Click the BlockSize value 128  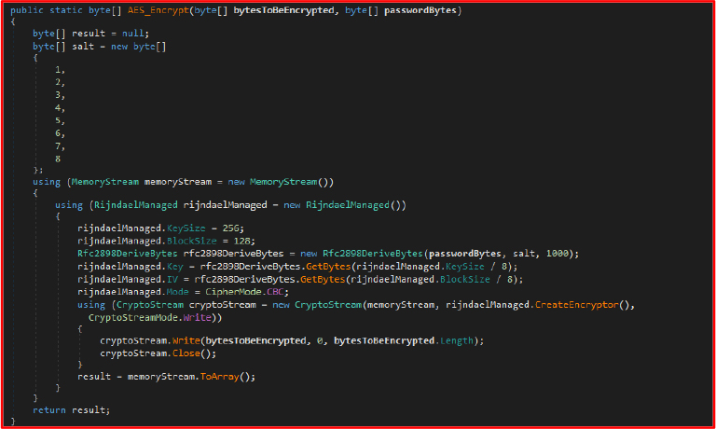coord(242,242)
